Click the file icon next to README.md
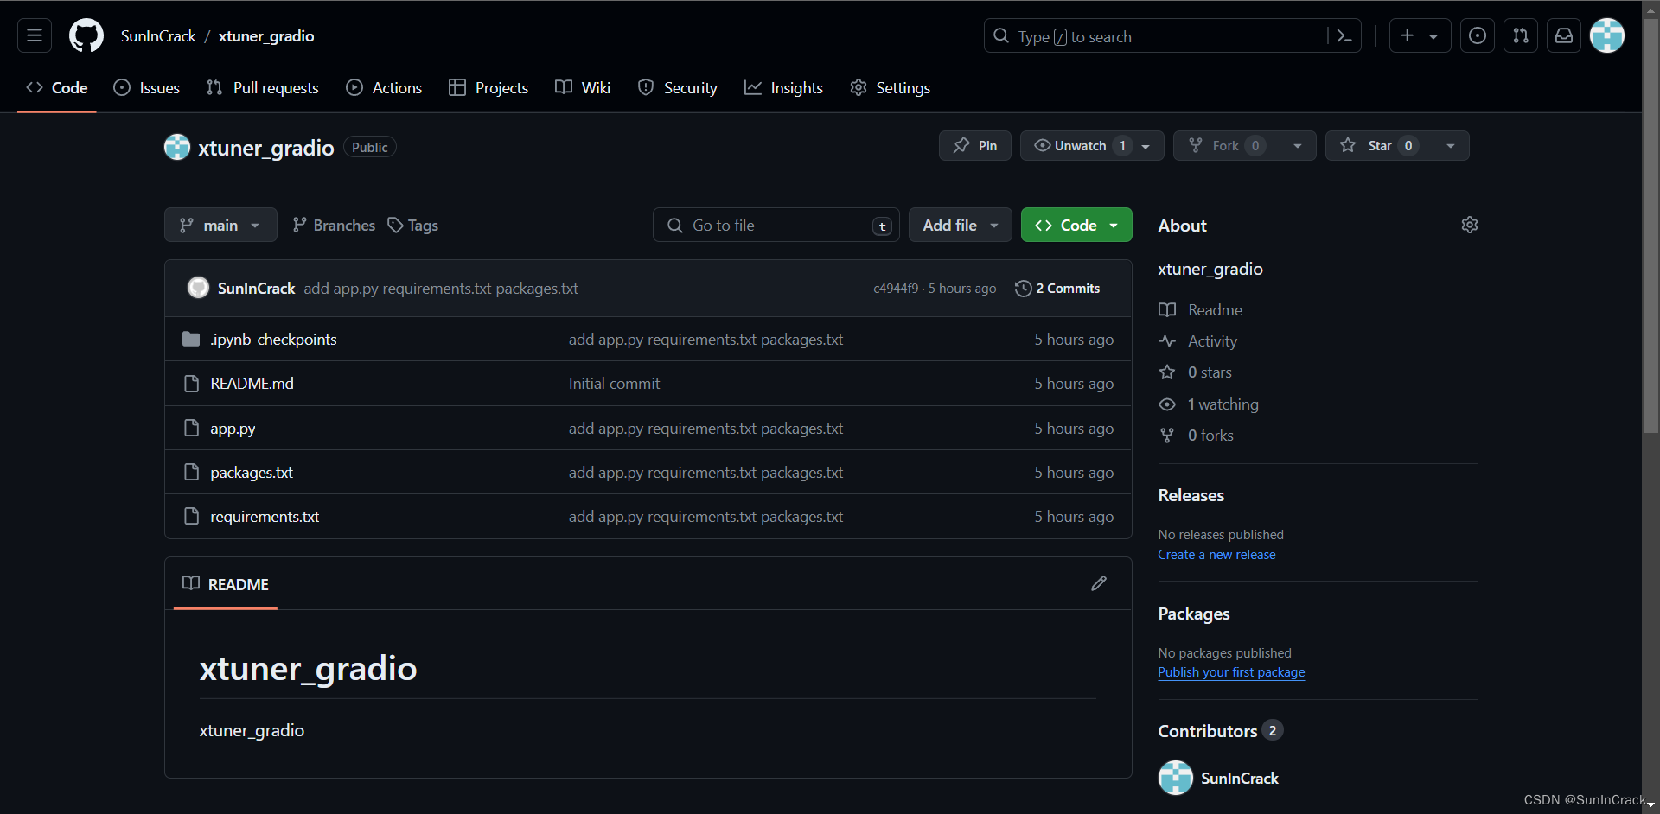This screenshot has height=814, width=1660. point(191,383)
